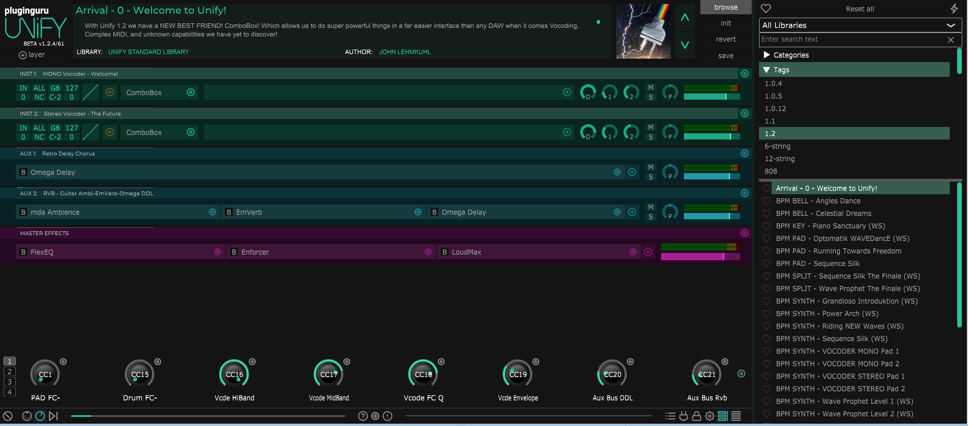
Task: Click the save button
Action: [726, 56]
